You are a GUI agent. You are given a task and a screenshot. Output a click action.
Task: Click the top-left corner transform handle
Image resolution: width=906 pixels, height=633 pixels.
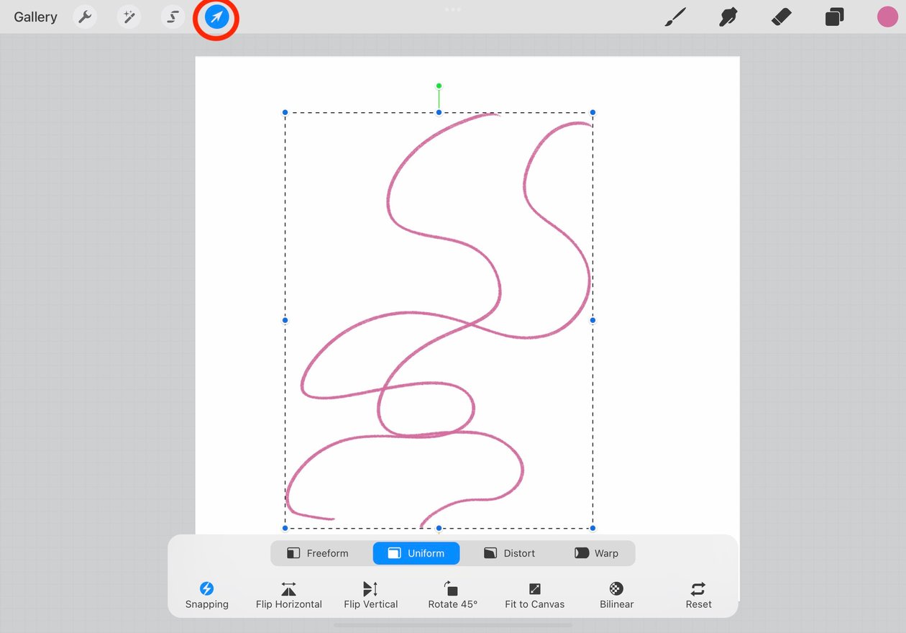285,113
